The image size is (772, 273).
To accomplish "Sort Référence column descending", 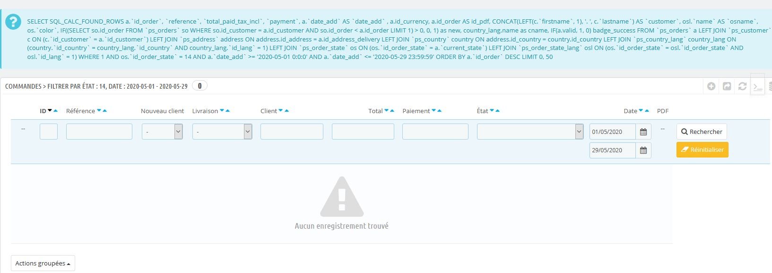I will [99, 110].
